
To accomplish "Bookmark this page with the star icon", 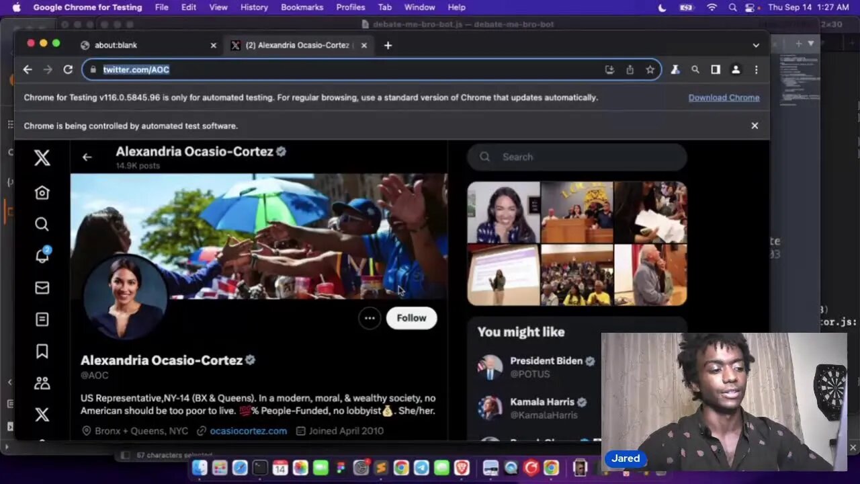I will coord(650,69).
